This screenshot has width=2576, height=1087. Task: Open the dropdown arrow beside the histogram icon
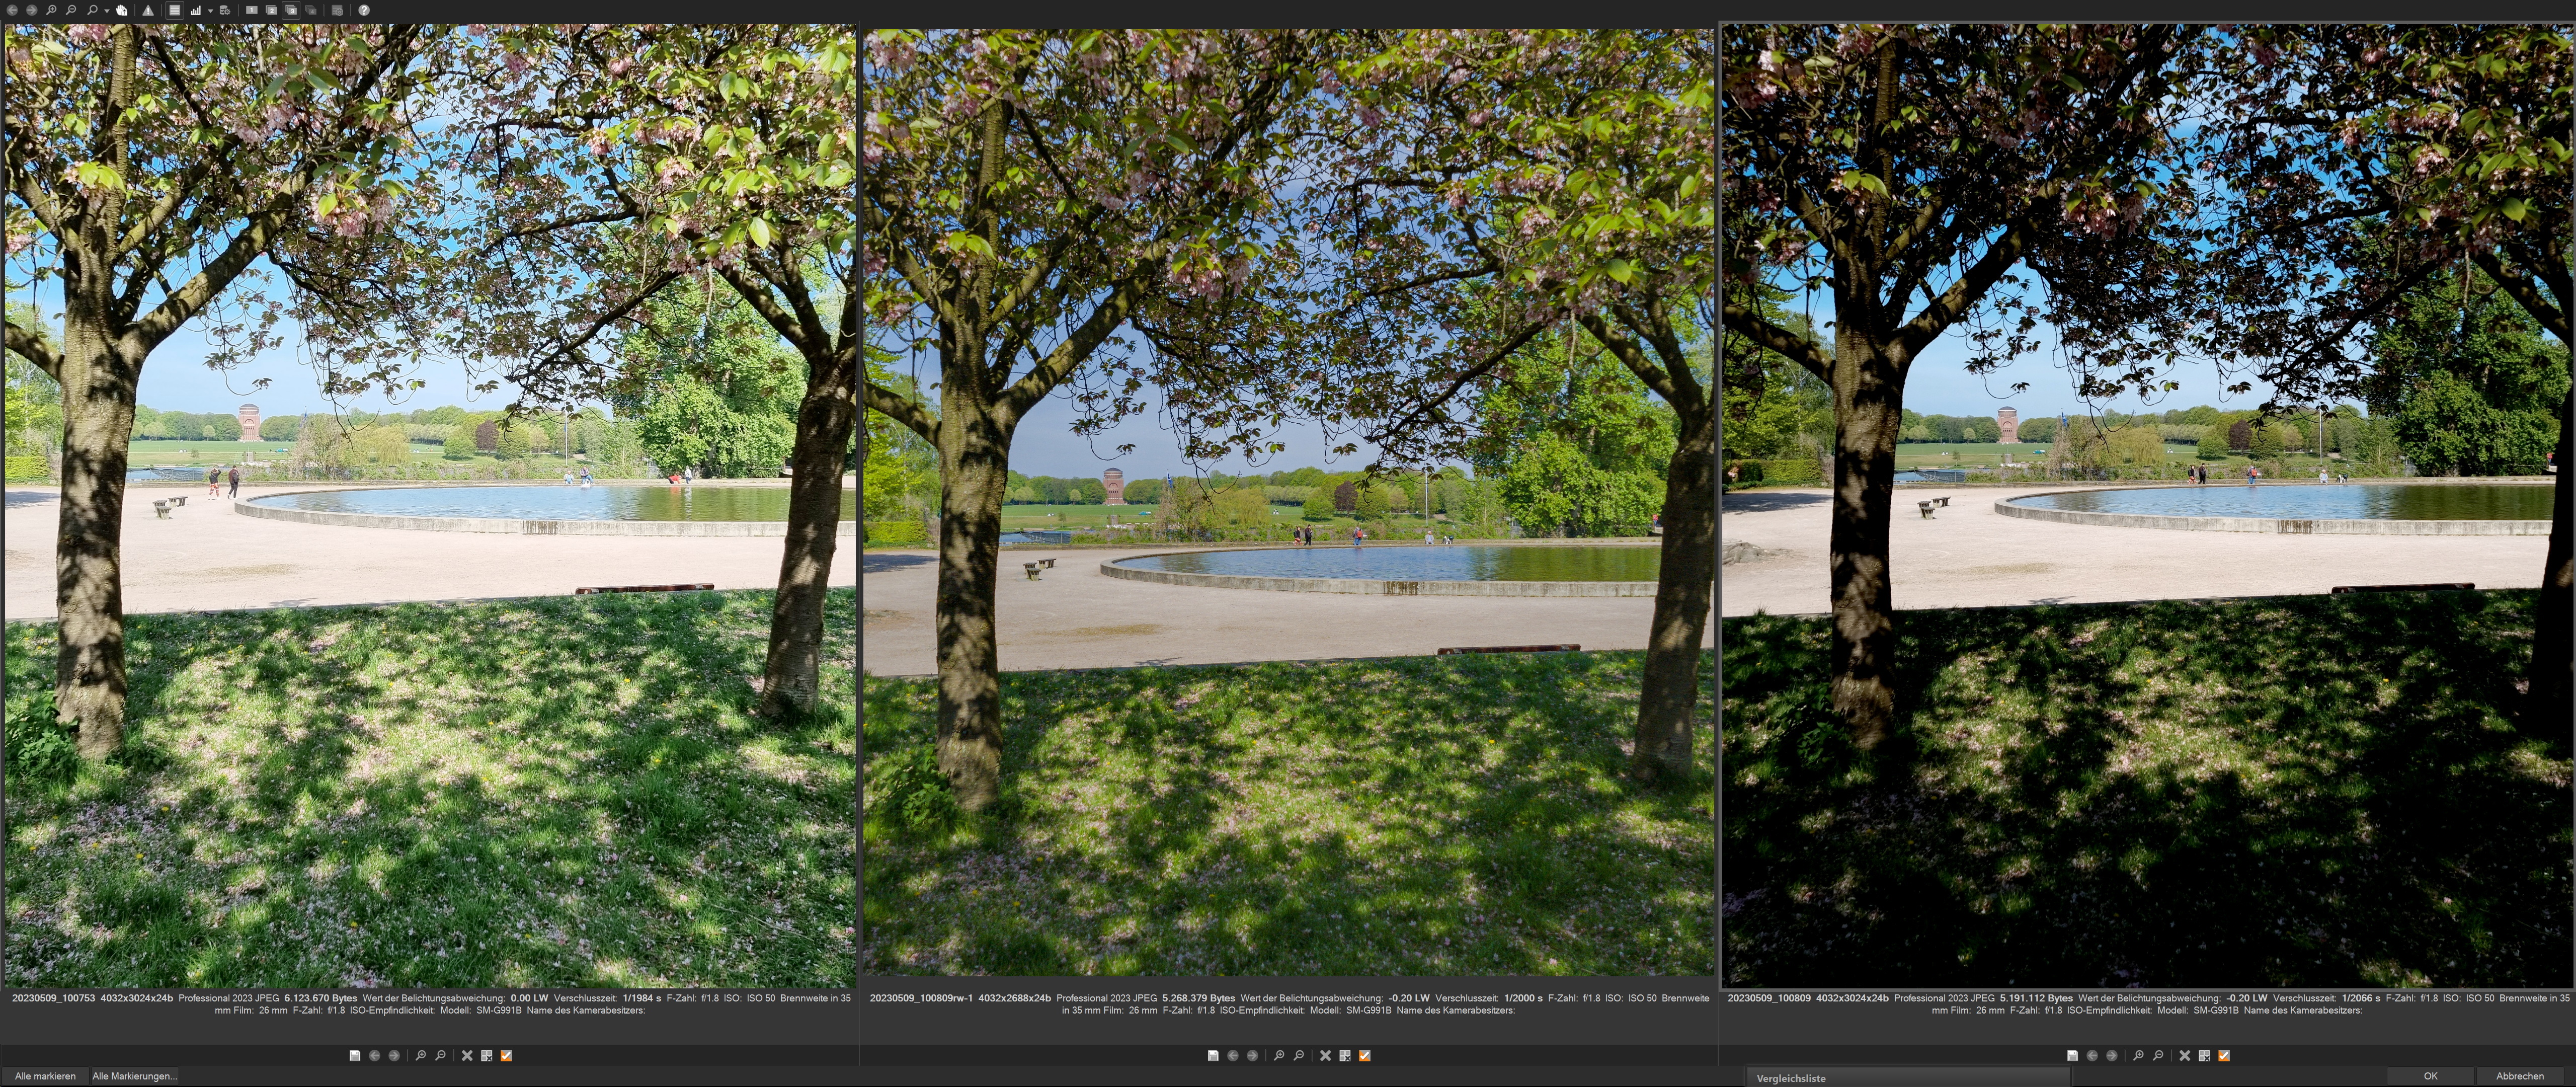(210, 11)
